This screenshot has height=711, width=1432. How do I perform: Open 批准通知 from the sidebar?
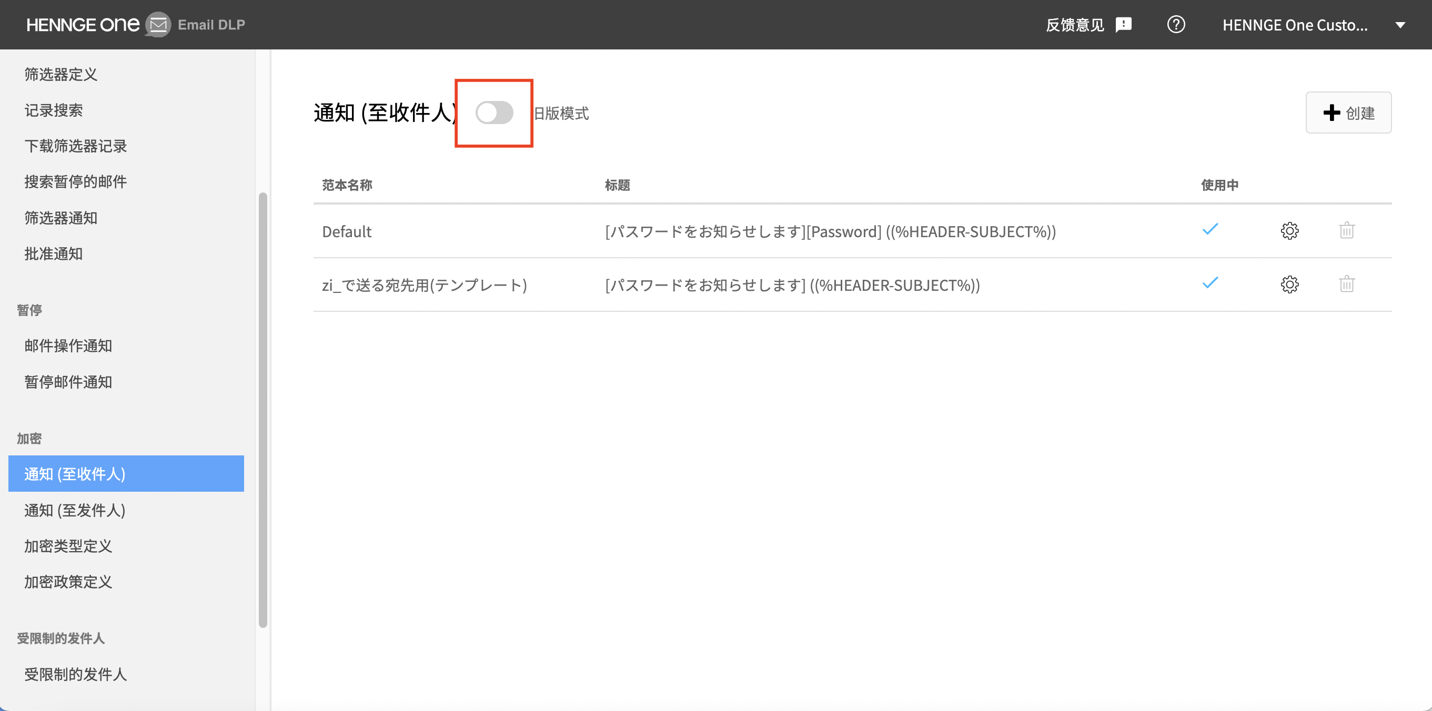click(x=53, y=253)
